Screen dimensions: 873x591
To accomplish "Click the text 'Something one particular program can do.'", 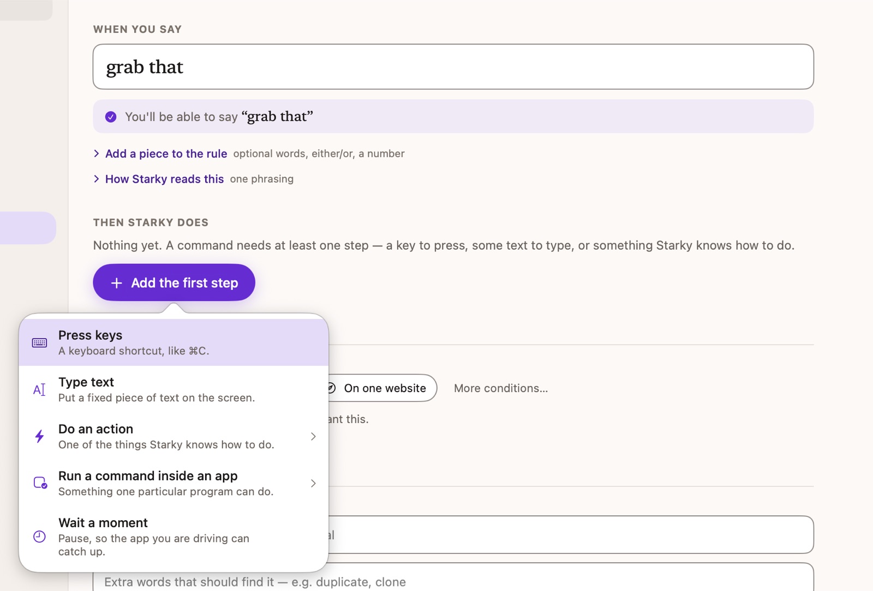I will click(x=166, y=492).
